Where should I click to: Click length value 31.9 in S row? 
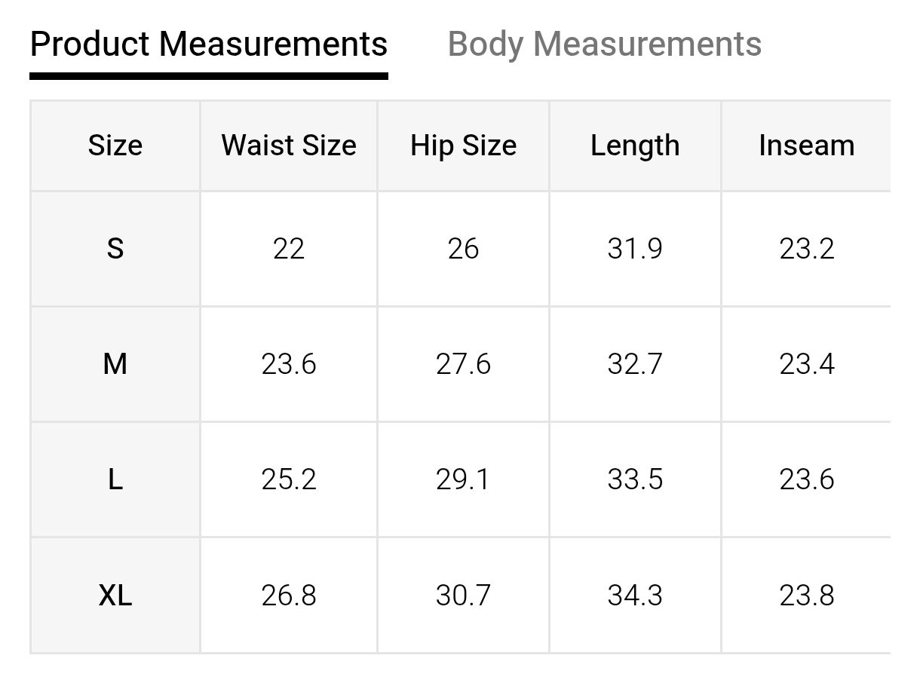[635, 248]
